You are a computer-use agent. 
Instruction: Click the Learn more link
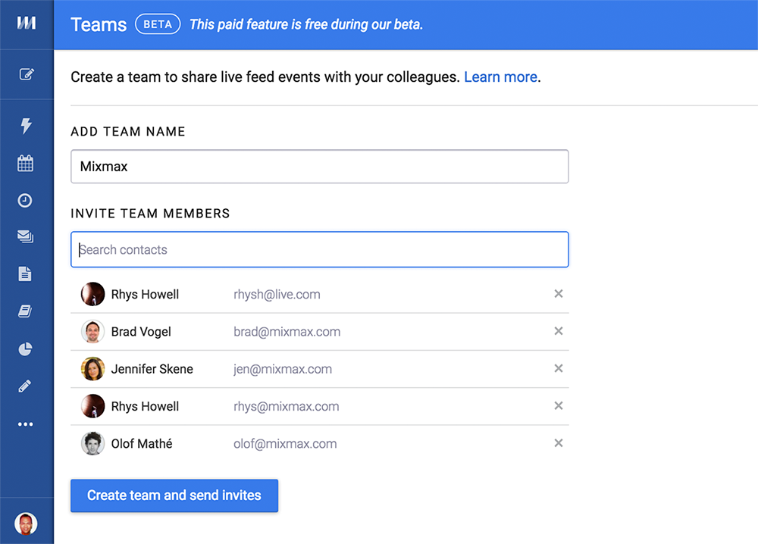click(501, 77)
